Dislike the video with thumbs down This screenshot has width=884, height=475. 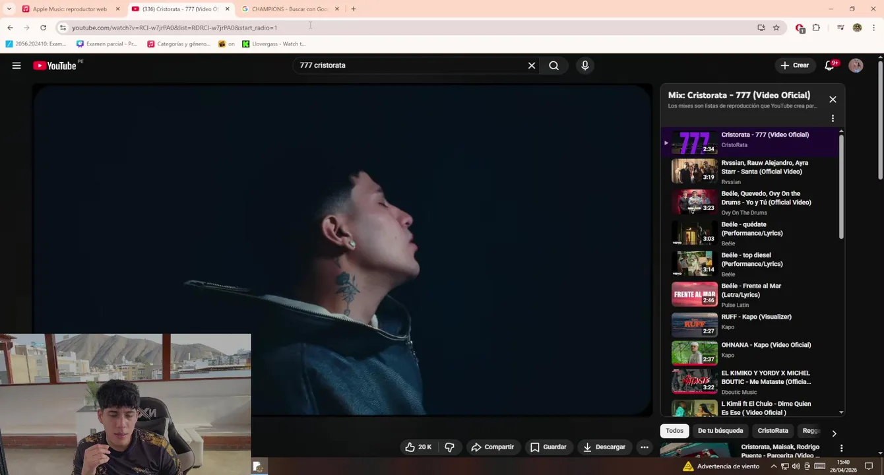449,447
